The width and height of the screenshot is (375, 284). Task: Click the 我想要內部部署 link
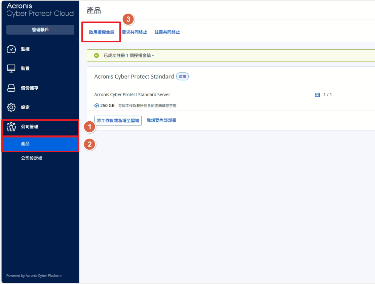click(x=161, y=120)
